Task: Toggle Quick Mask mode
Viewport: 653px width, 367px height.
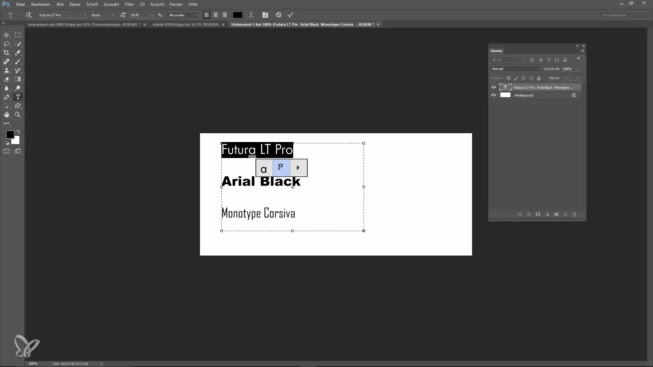Action: pyautogui.click(x=6, y=151)
